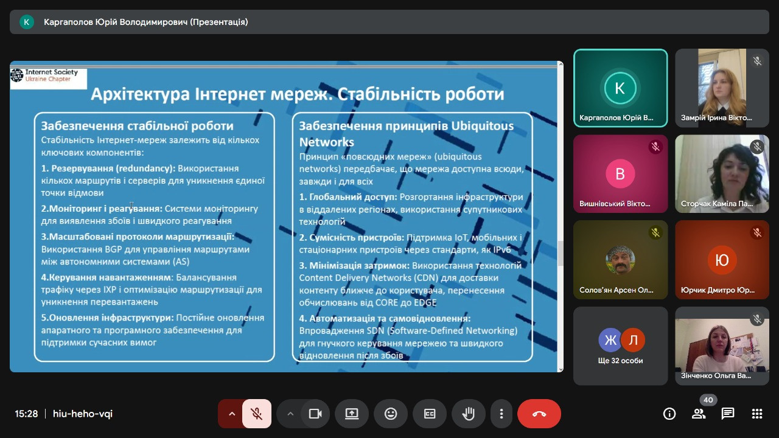This screenshot has width=779, height=438.
Task: Unmute the microphone
Action: pyautogui.click(x=257, y=414)
